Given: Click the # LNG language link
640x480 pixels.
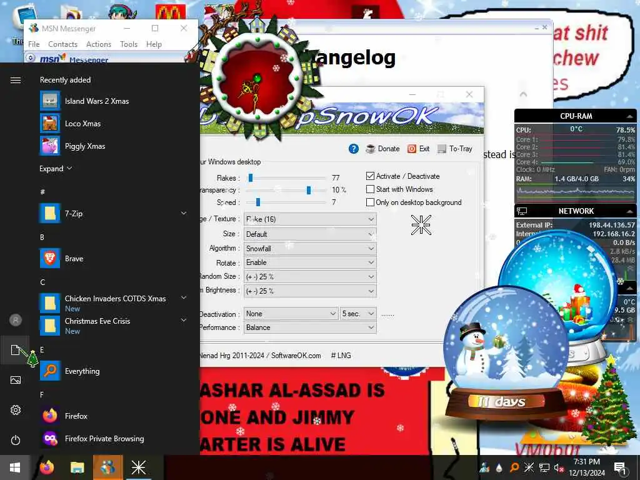Looking at the screenshot, I should pos(341,356).
